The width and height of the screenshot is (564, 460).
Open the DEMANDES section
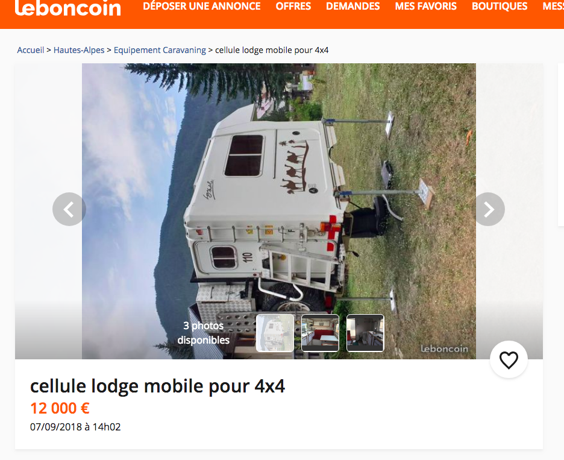tap(353, 7)
